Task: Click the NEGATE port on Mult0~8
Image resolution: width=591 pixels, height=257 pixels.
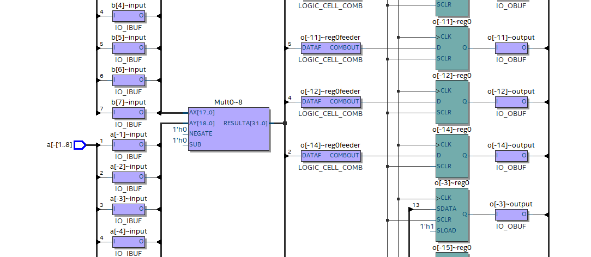Action: point(201,133)
